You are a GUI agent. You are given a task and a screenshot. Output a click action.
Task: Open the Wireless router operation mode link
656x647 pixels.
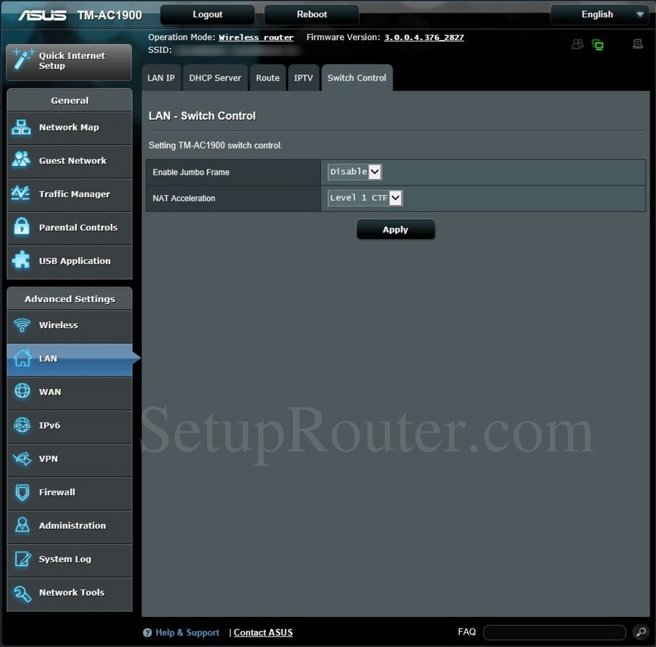pyautogui.click(x=256, y=37)
